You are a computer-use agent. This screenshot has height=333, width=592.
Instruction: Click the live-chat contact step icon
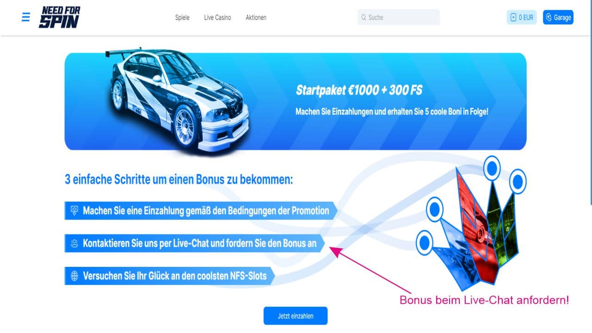[x=74, y=244]
